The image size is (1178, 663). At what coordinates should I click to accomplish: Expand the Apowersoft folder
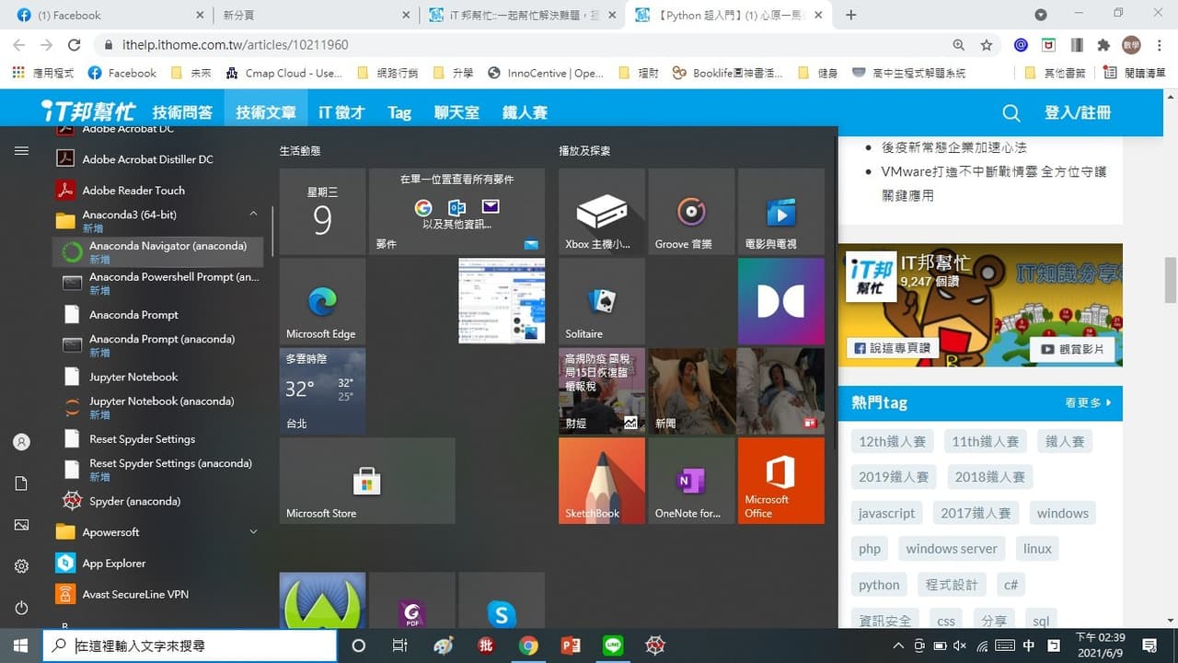coord(253,532)
